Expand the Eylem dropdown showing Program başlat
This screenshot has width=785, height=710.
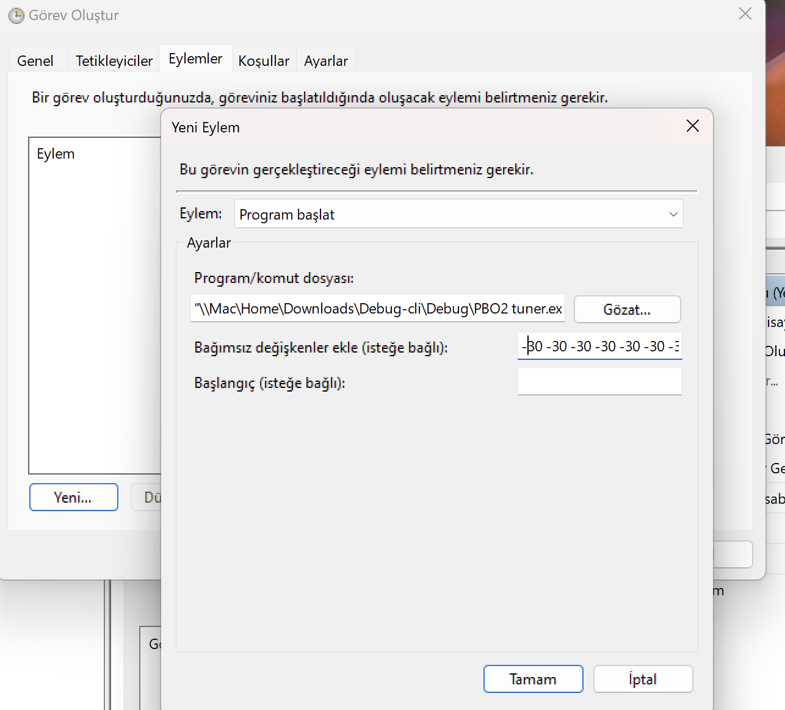[x=458, y=214]
